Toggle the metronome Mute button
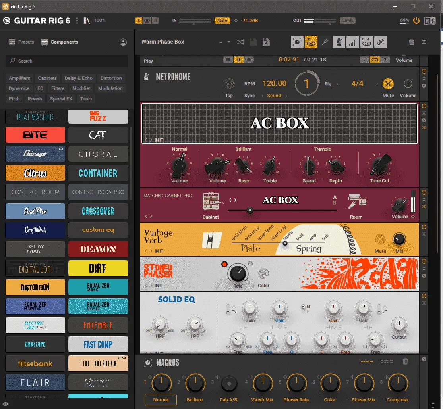443x409 pixels. point(388,84)
